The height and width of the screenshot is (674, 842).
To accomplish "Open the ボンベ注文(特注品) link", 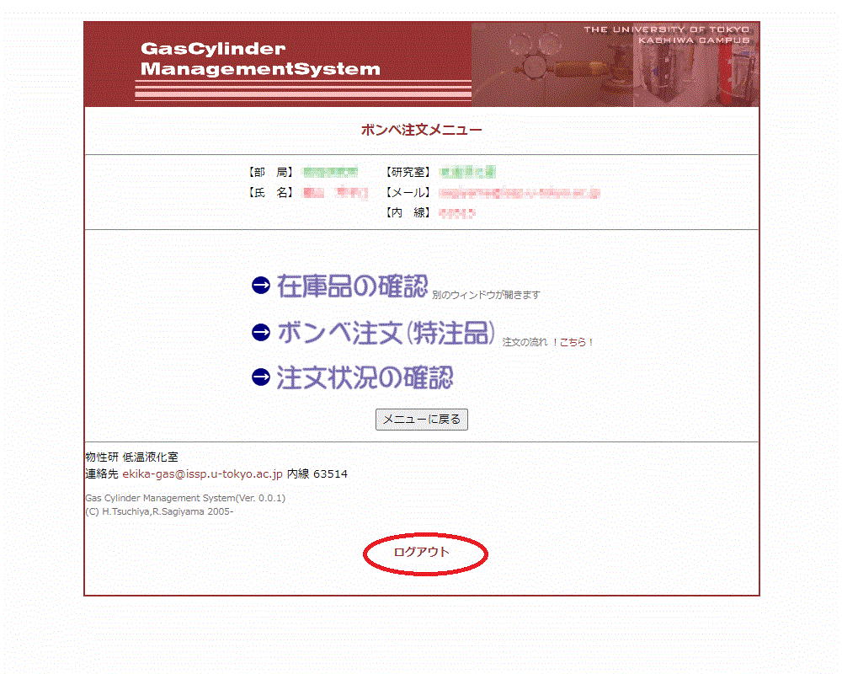I will pos(386,333).
